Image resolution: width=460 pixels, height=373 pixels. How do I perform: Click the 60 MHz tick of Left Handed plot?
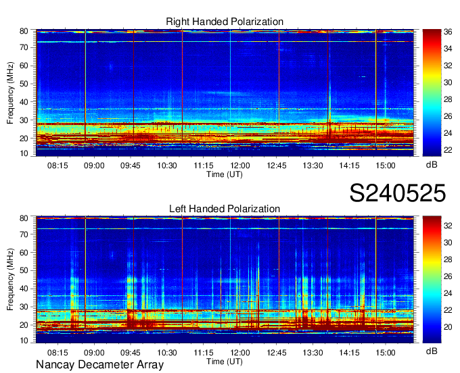pos(24,252)
